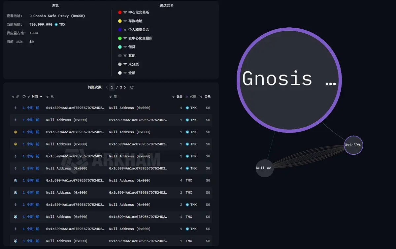
Task: Click the 0x1c59… node in the graph
Action: point(353,145)
